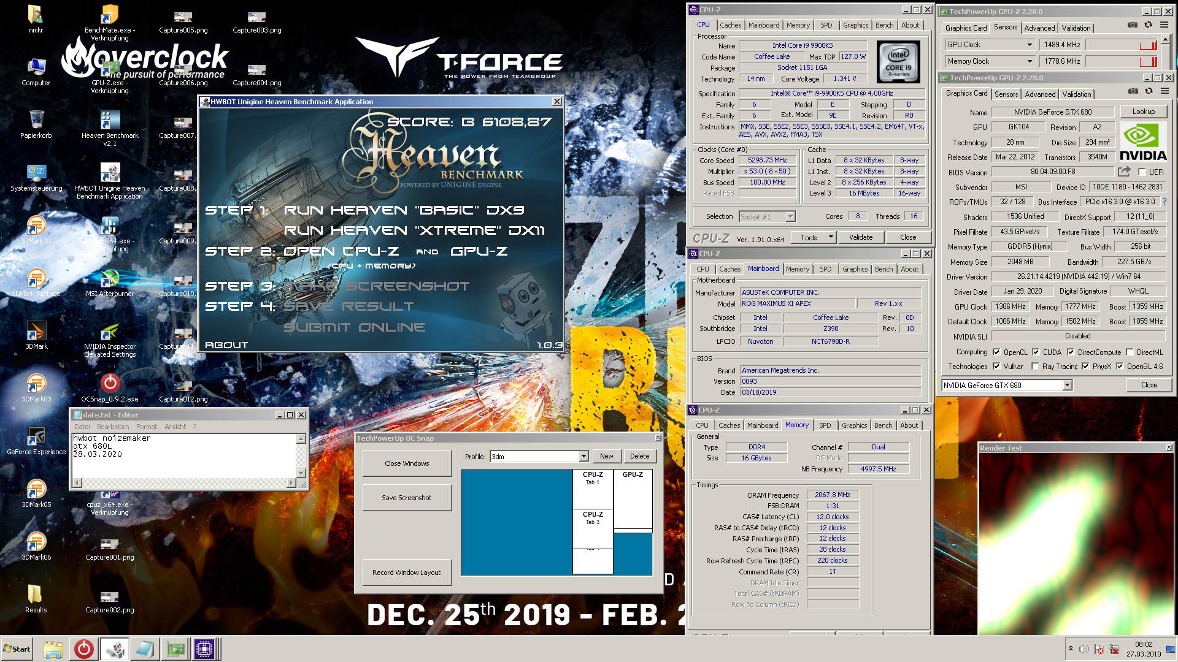The image size is (1178, 662).
Task: Select the NVIDIA Inspector Elevated Settings icon
Action: [110, 339]
